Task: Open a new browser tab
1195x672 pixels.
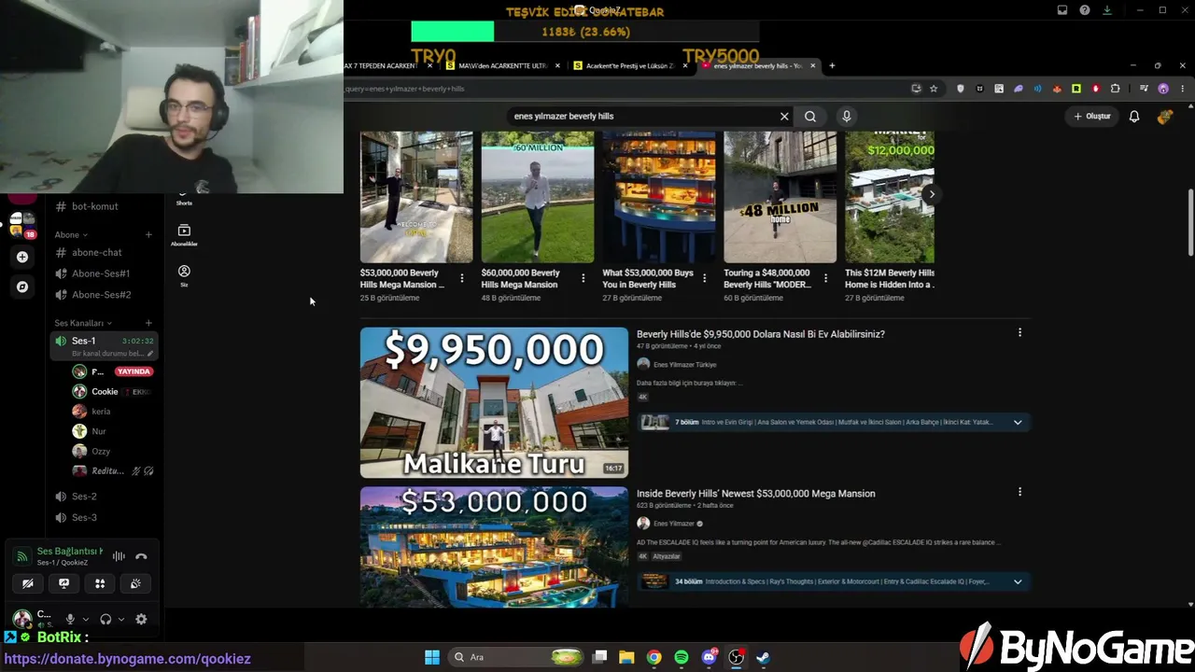Action: [832, 66]
